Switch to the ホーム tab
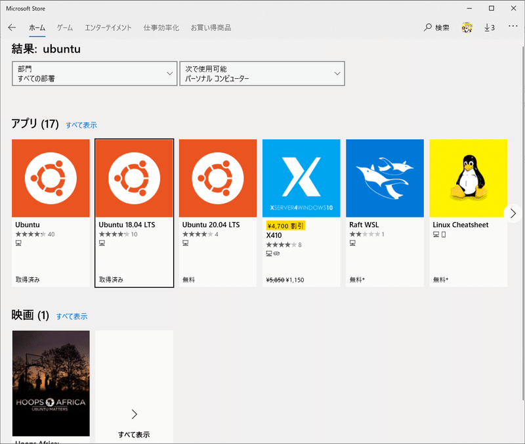This screenshot has height=444, width=525. click(37, 28)
